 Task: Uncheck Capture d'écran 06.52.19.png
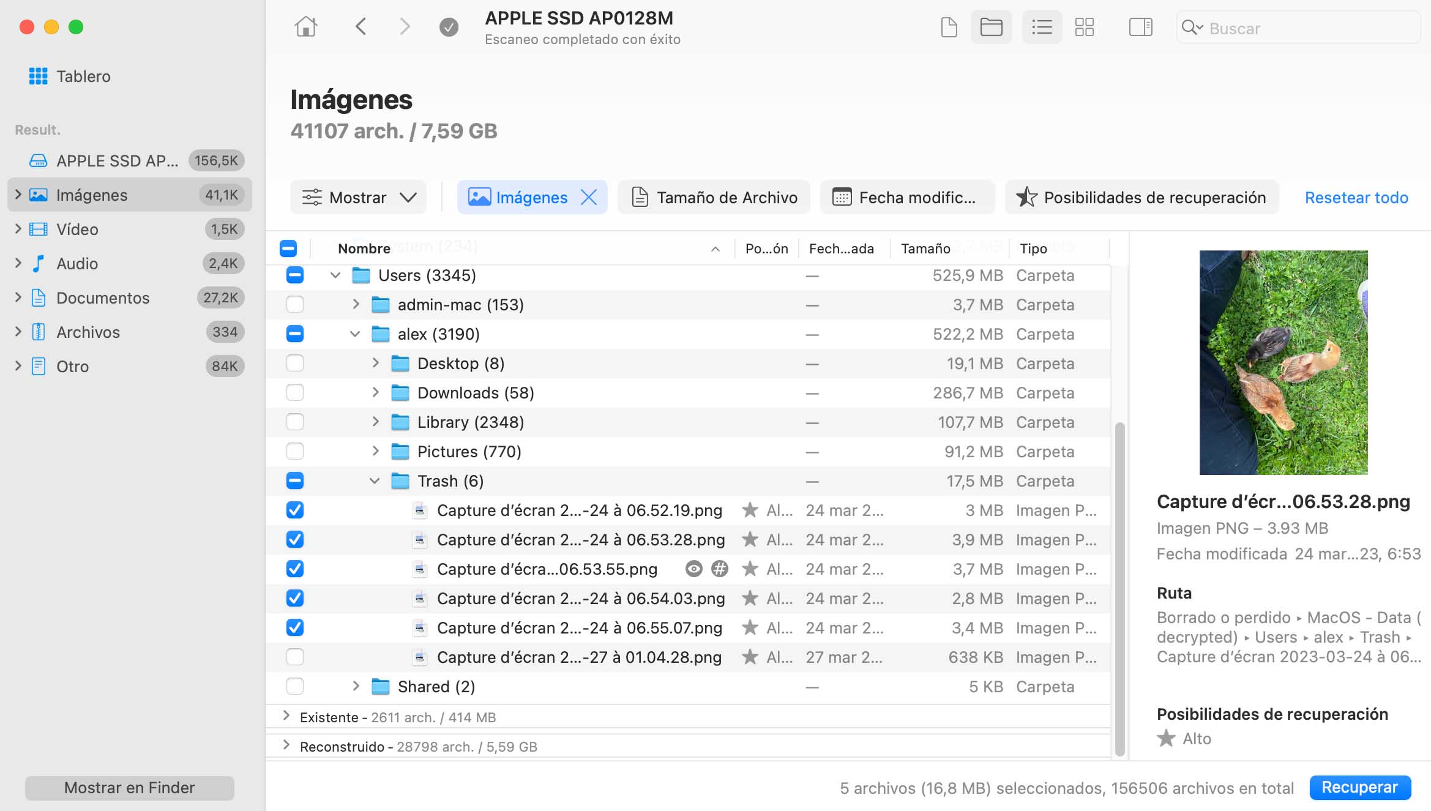coord(295,510)
